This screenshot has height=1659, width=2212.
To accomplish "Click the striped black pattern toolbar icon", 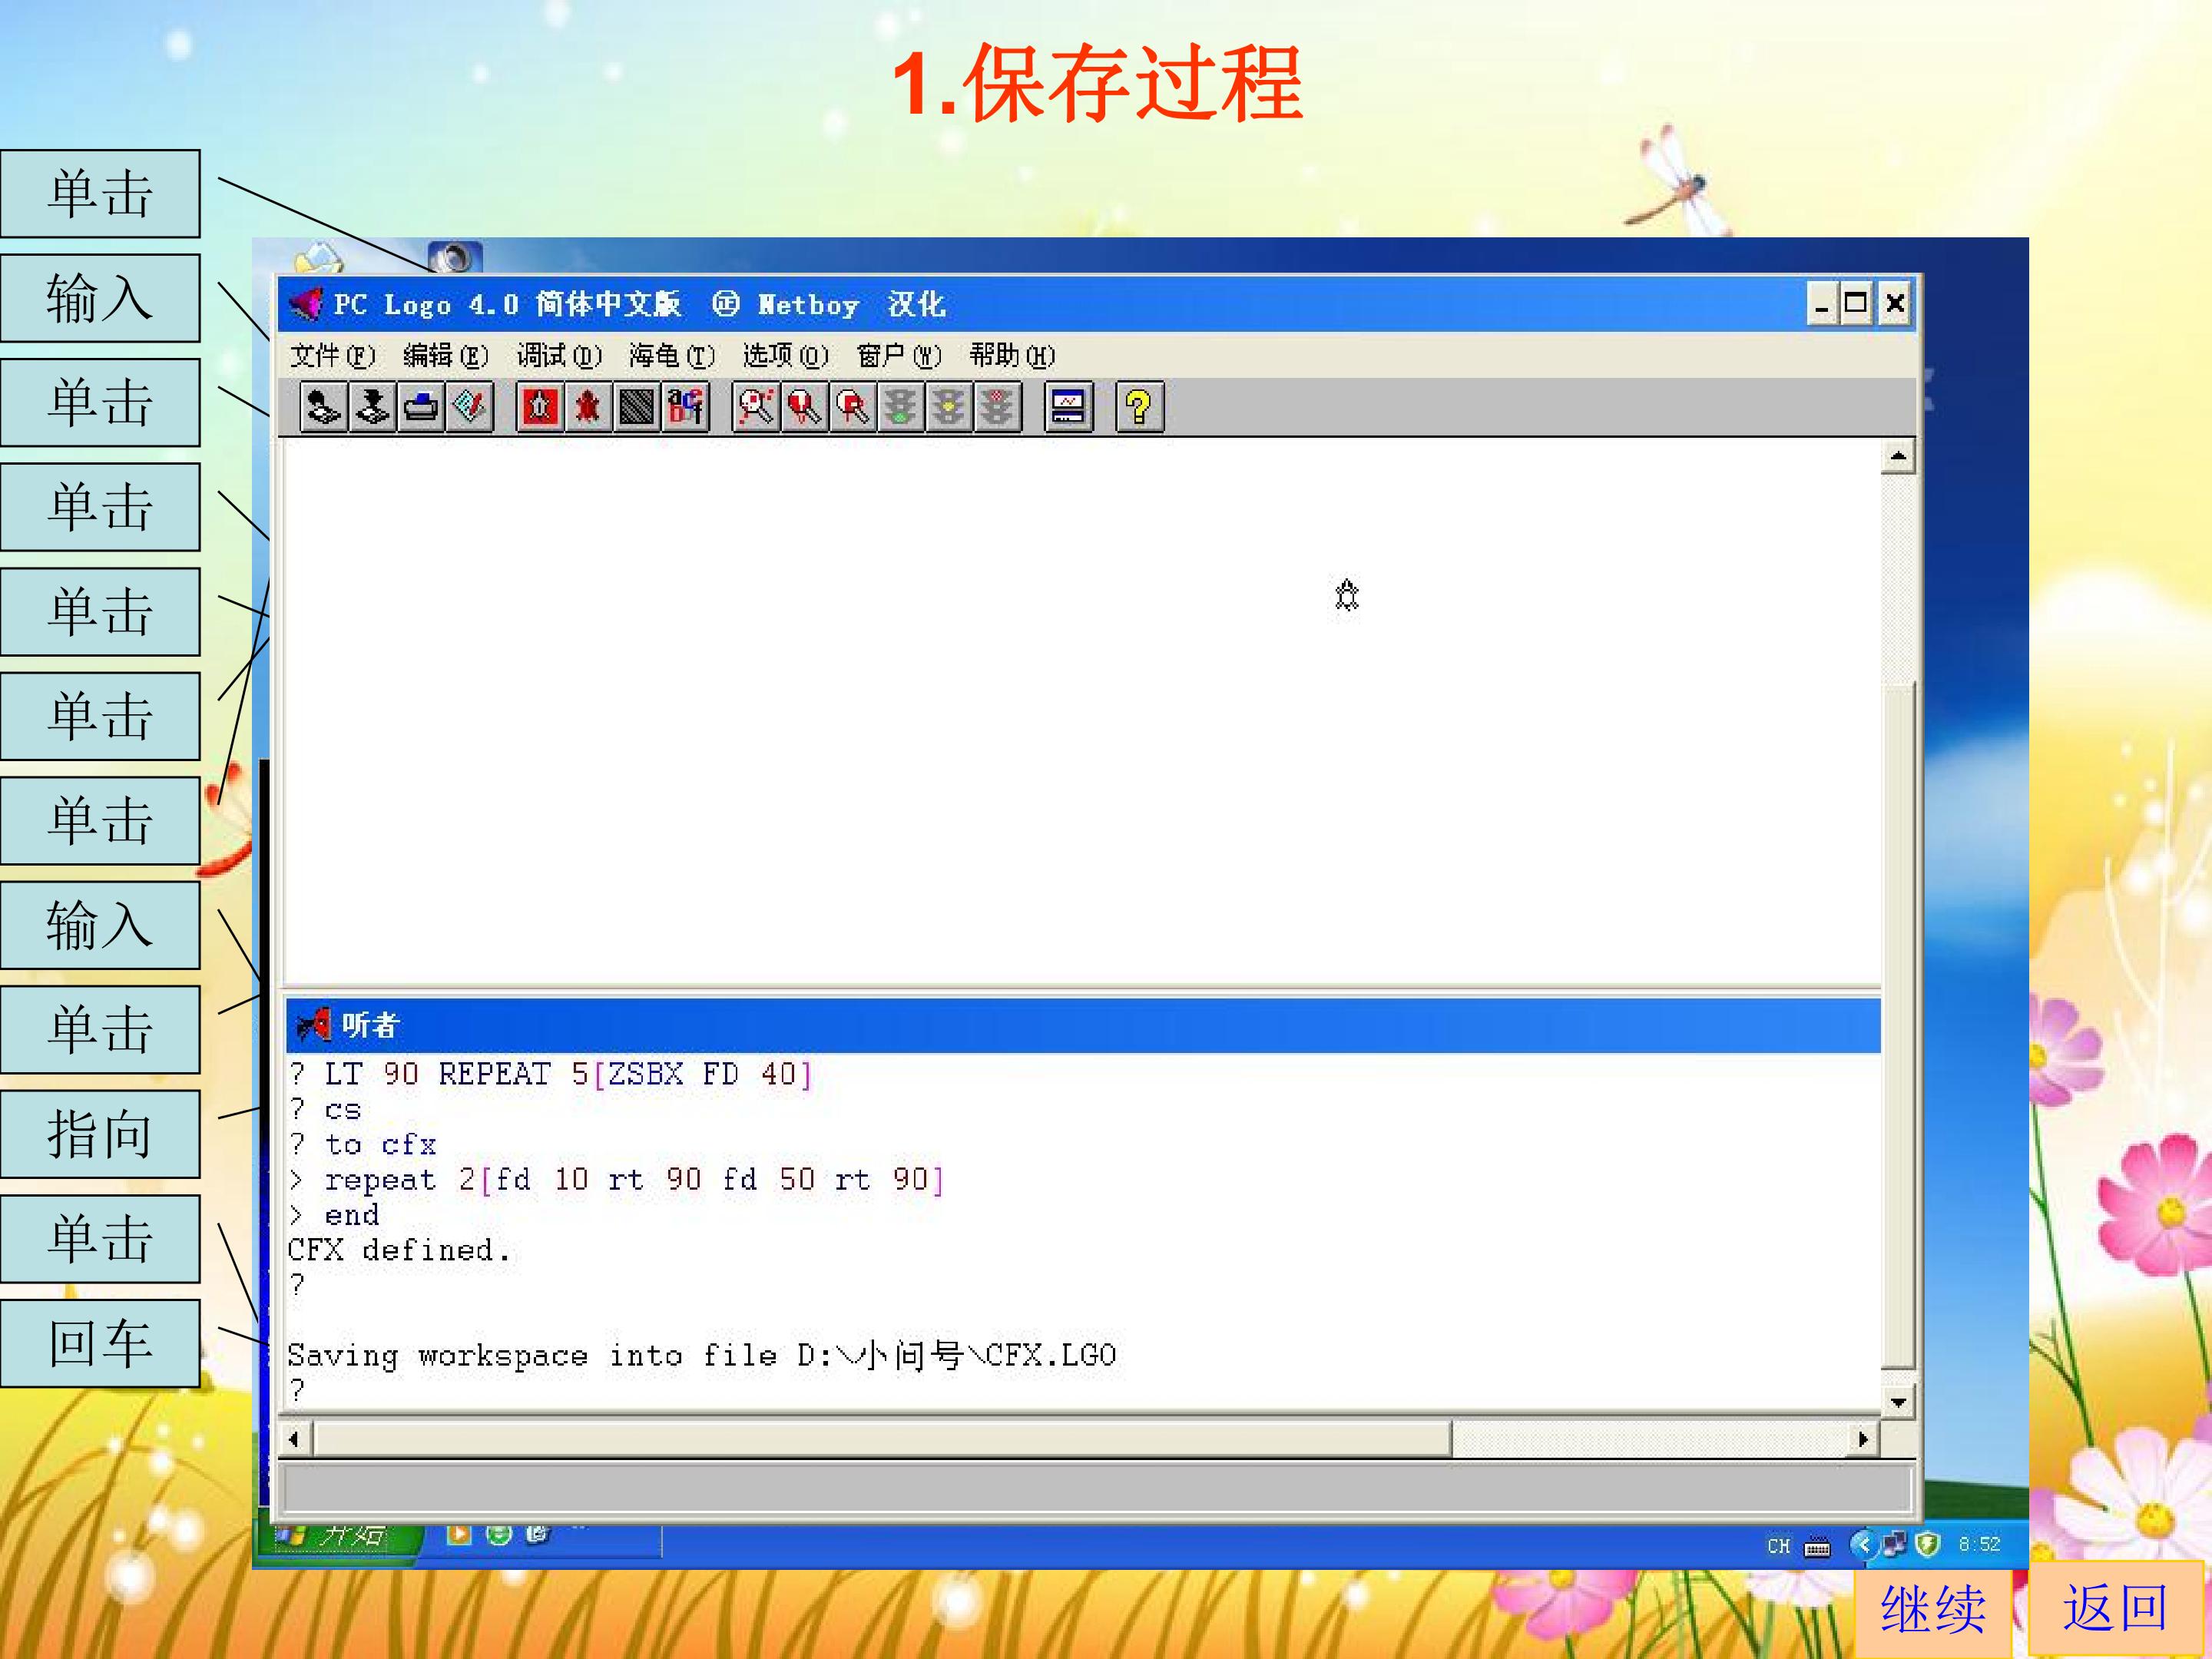I will (636, 407).
